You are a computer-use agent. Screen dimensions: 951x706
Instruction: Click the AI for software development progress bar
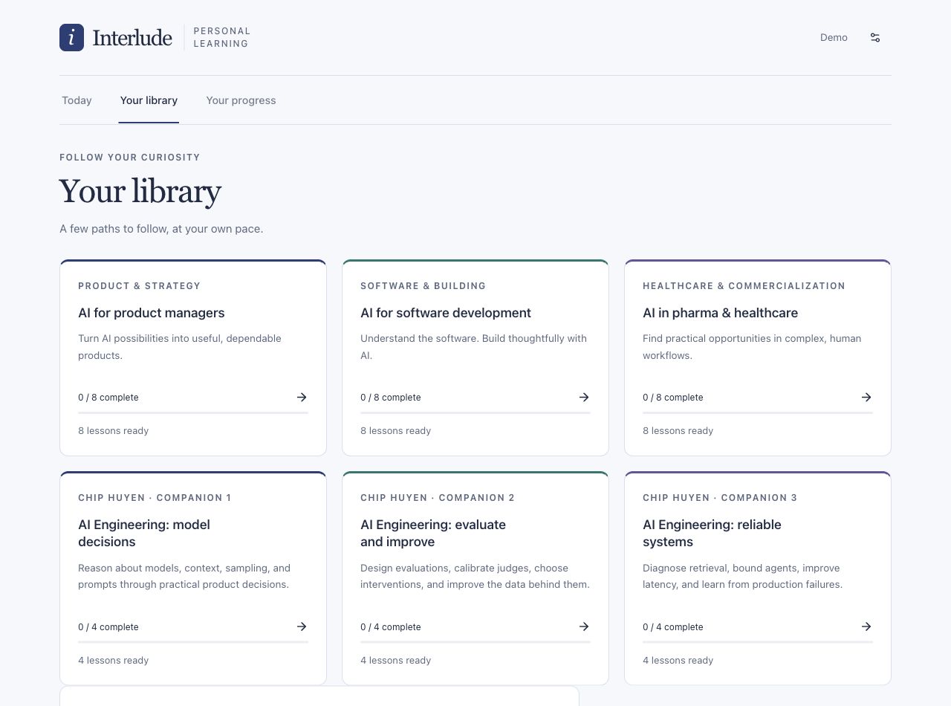click(475, 412)
